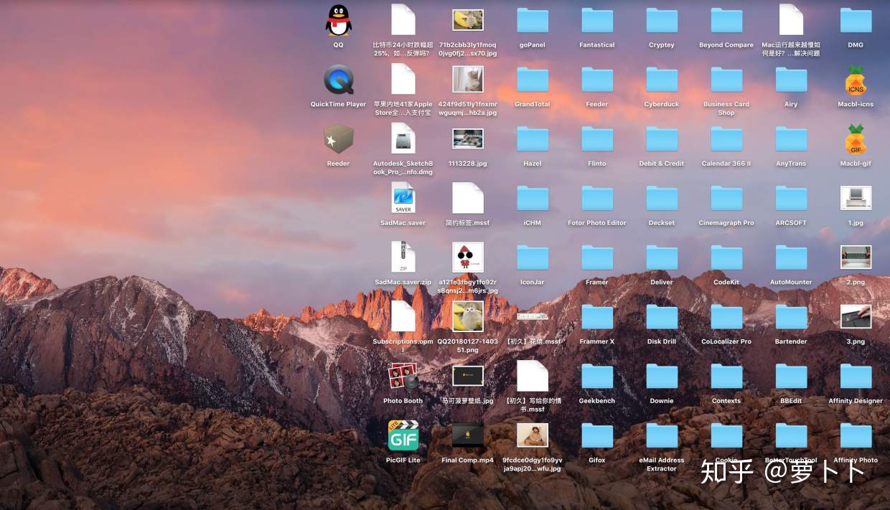
Task: Select the Flinto folder
Action: click(x=597, y=140)
